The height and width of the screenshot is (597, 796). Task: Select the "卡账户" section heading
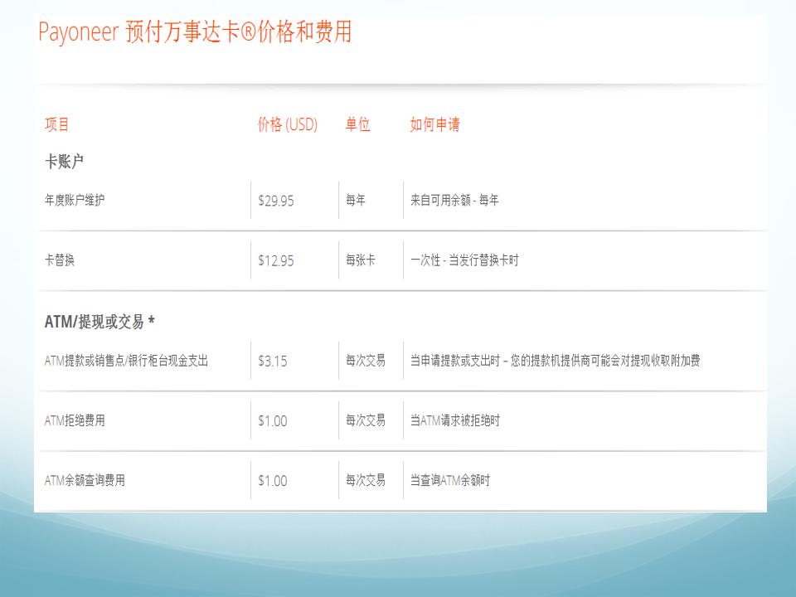64,162
